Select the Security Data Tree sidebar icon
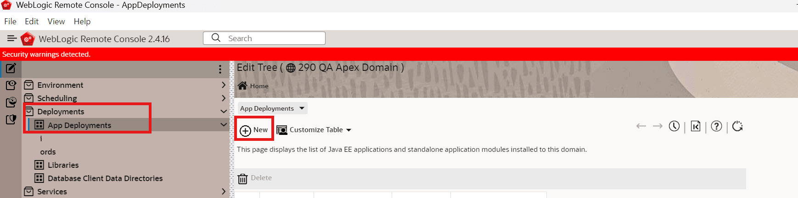The width and height of the screenshot is (798, 198). (x=11, y=119)
